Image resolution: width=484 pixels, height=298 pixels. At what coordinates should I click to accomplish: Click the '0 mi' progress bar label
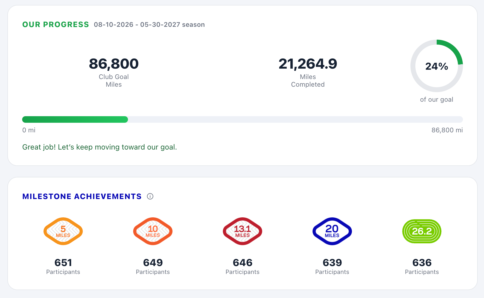coord(29,130)
